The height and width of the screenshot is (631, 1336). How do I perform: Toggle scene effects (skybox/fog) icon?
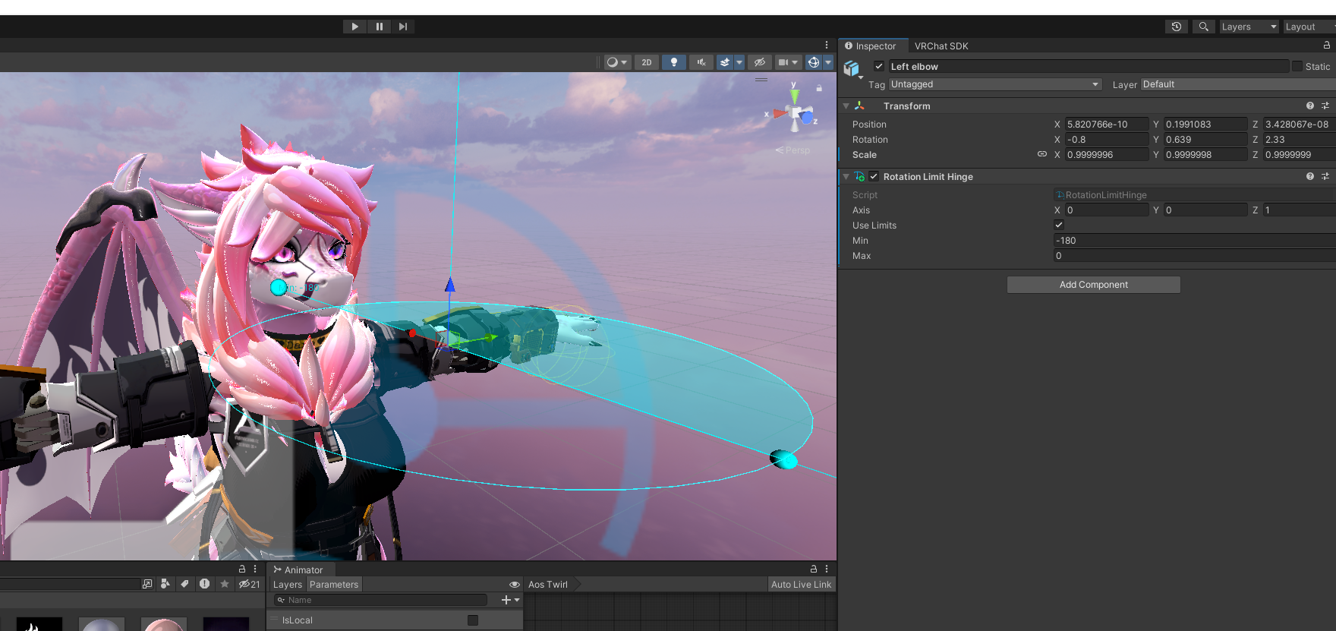(x=725, y=62)
